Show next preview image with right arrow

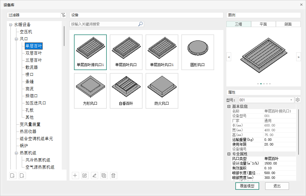298,57
